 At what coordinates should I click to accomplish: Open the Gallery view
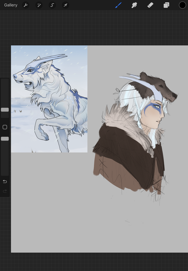pyautogui.click(x=11, y=5)
